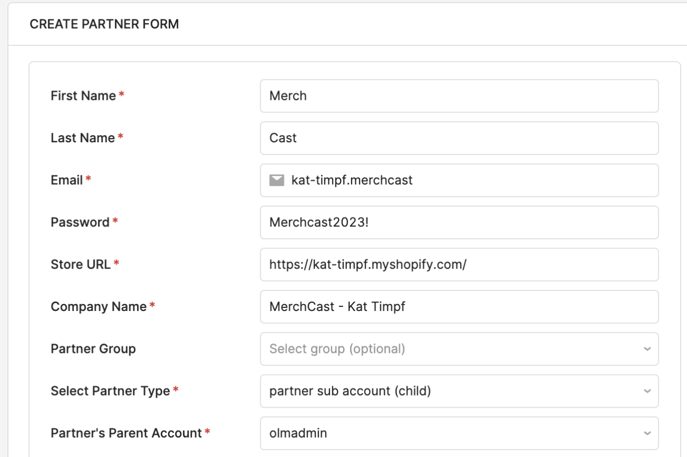Click the Store URL label
This screenshot has height=457, width=687.
tap(81, 264)
